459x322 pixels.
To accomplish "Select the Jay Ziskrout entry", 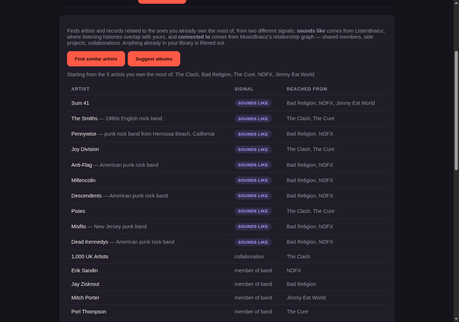I will pyautogui.click(x=85, y=284).
